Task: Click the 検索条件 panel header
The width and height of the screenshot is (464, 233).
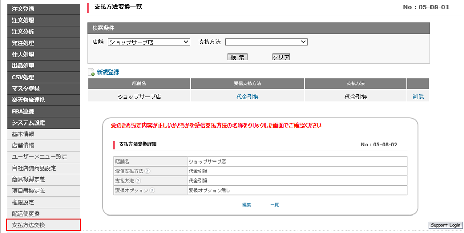Action: (x=258, y=28)
